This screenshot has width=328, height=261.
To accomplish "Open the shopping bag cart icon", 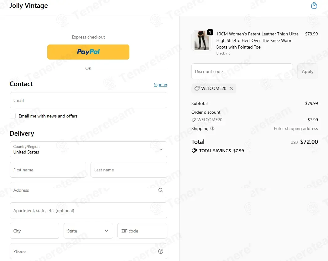I will point(314,5).
